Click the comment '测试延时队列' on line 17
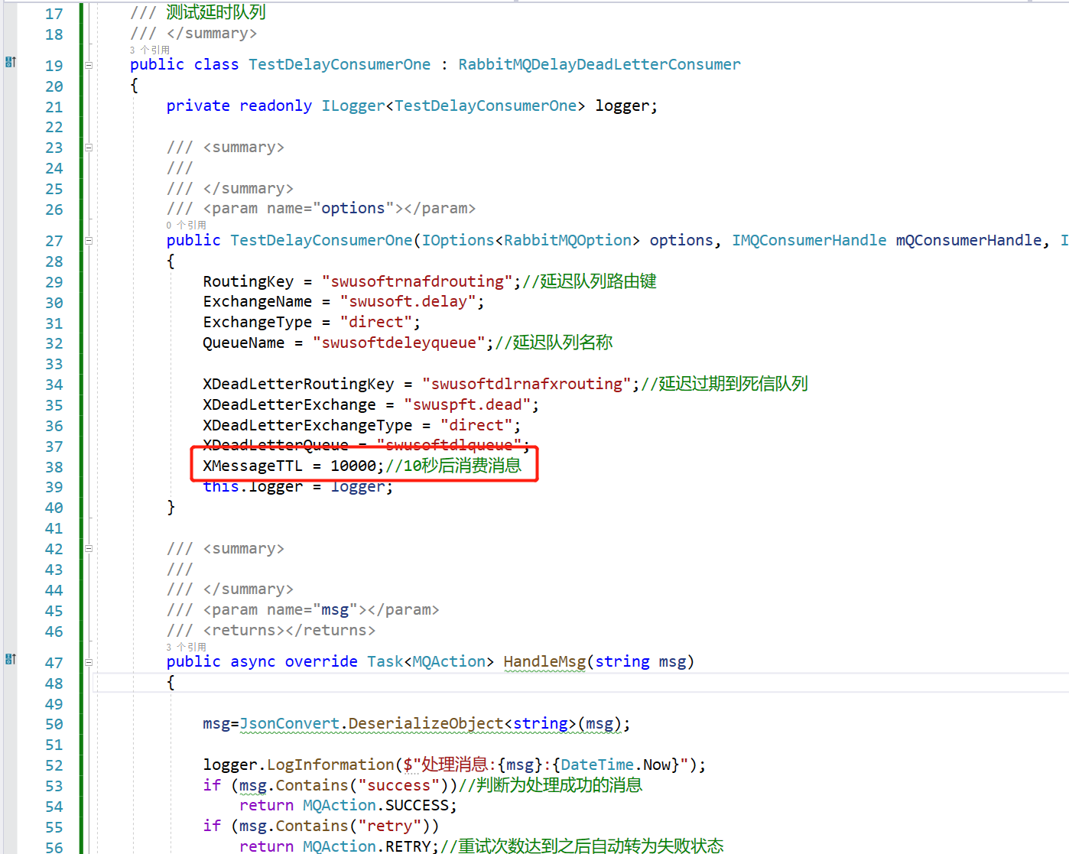 216,12
